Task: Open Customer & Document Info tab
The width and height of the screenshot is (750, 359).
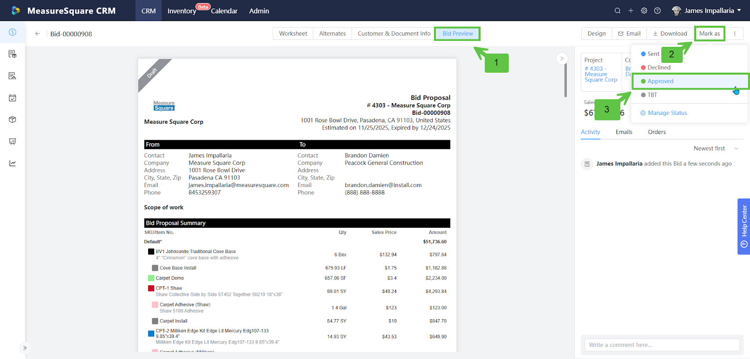Action: (x=394, y=34)
